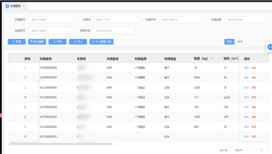Click 修改 edit link for row 3
Screen dimensions: 272x154
click(246, 88)
